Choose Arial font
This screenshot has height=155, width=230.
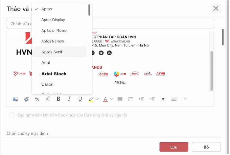click(59, 62)
